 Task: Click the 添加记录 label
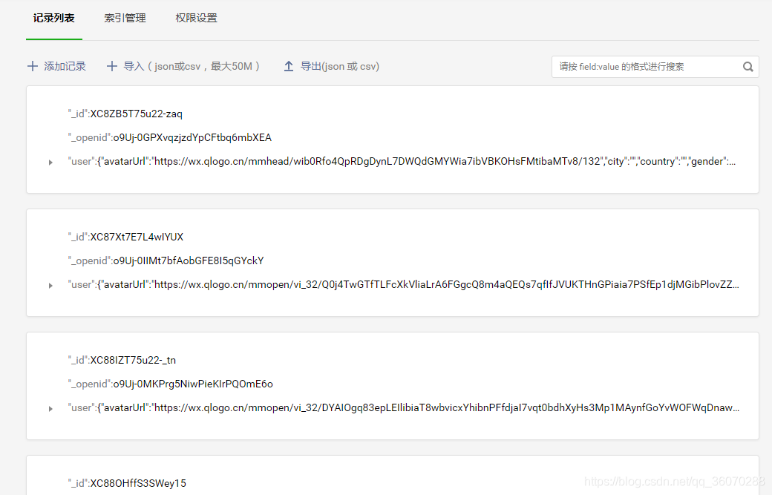tap(65, 67)
